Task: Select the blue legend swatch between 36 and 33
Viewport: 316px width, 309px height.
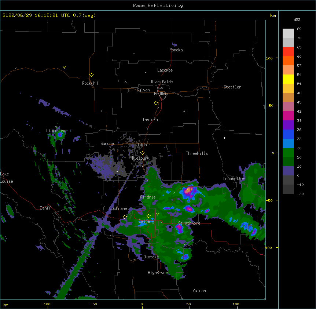Action: (288, 134)
